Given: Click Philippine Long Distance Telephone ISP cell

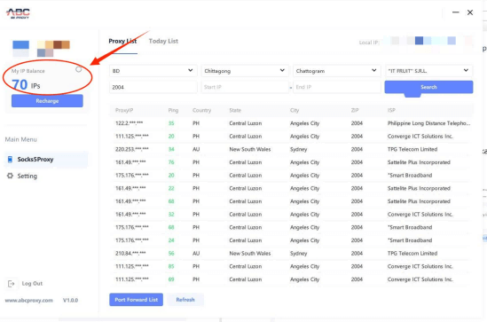Looking at the screenshot, I should (429, 123).
